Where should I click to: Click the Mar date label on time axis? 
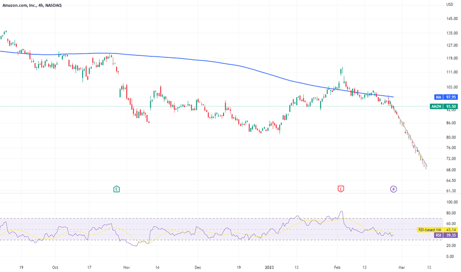[x=402, y=267]
